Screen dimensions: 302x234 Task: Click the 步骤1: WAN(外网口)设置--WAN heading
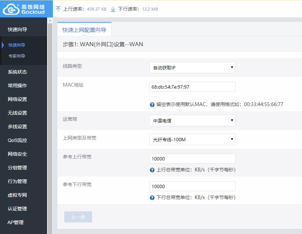coord(103,44)
